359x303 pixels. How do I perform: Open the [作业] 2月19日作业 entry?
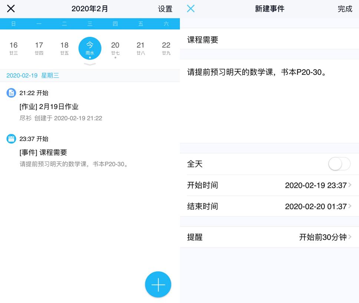(49, 107)
